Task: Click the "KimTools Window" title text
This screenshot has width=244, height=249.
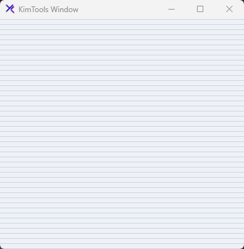Action: (48, 10)
